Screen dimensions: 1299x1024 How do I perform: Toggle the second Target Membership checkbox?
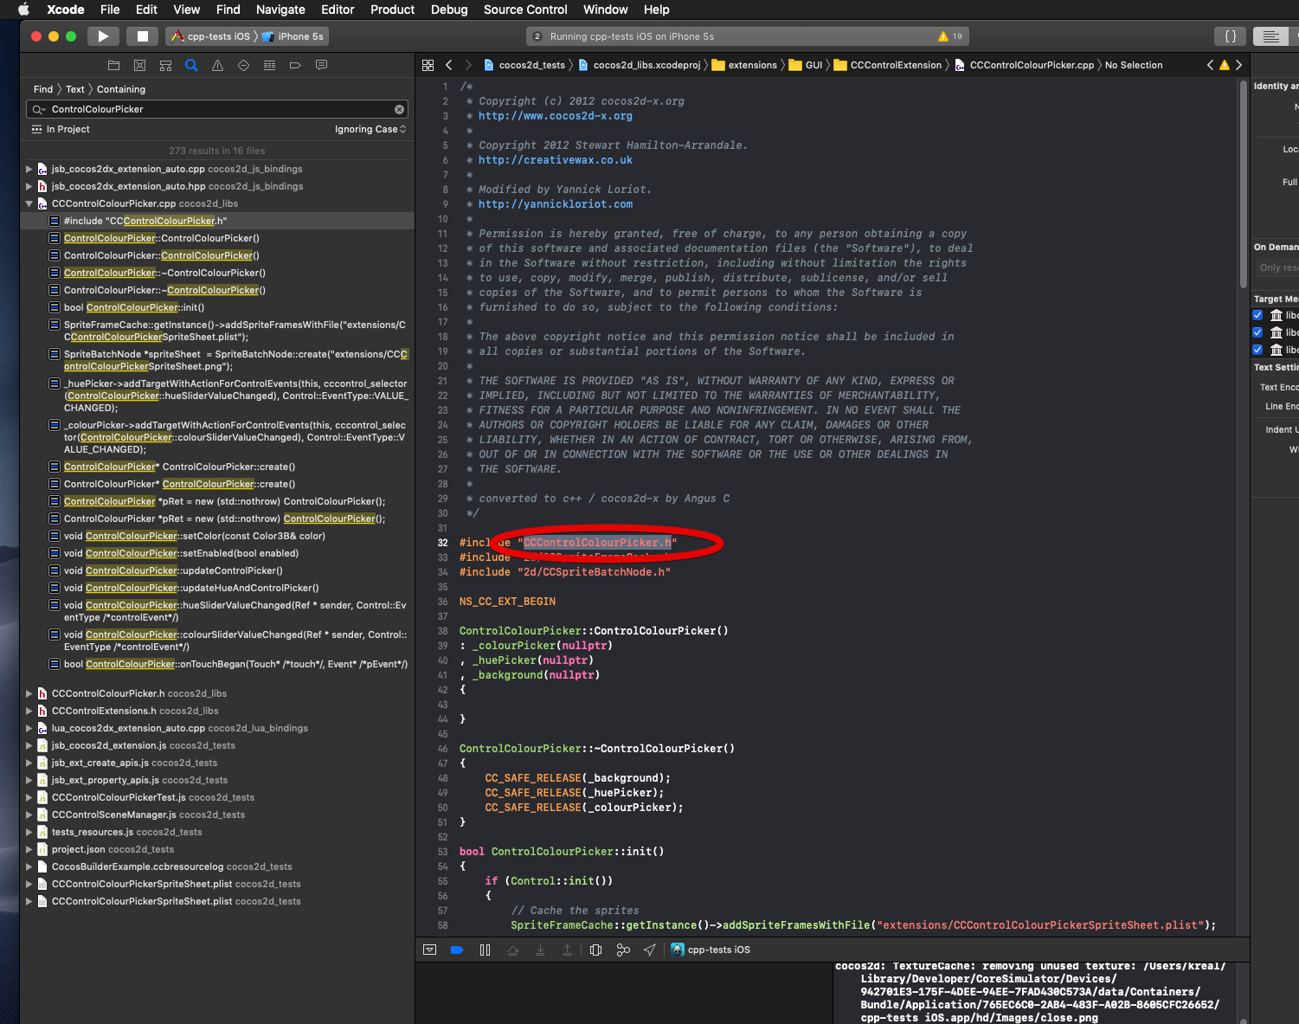click(x=1257, y=332)
